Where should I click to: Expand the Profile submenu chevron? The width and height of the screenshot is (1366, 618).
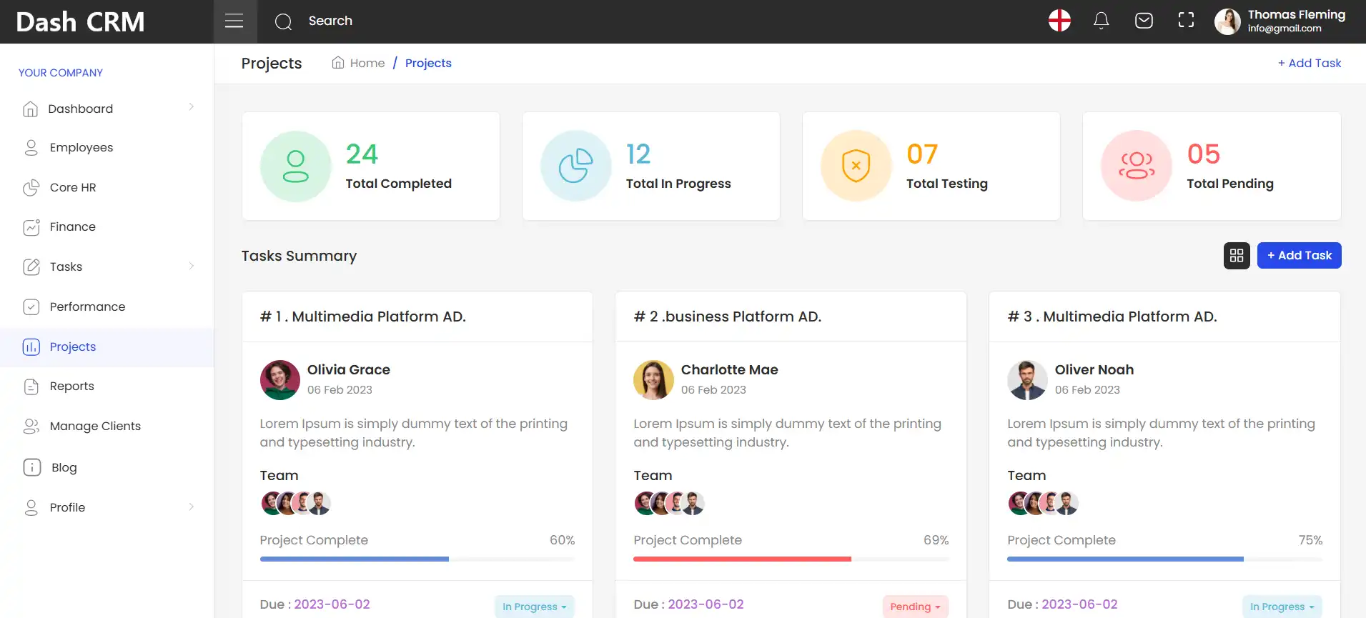coord(191,507)
